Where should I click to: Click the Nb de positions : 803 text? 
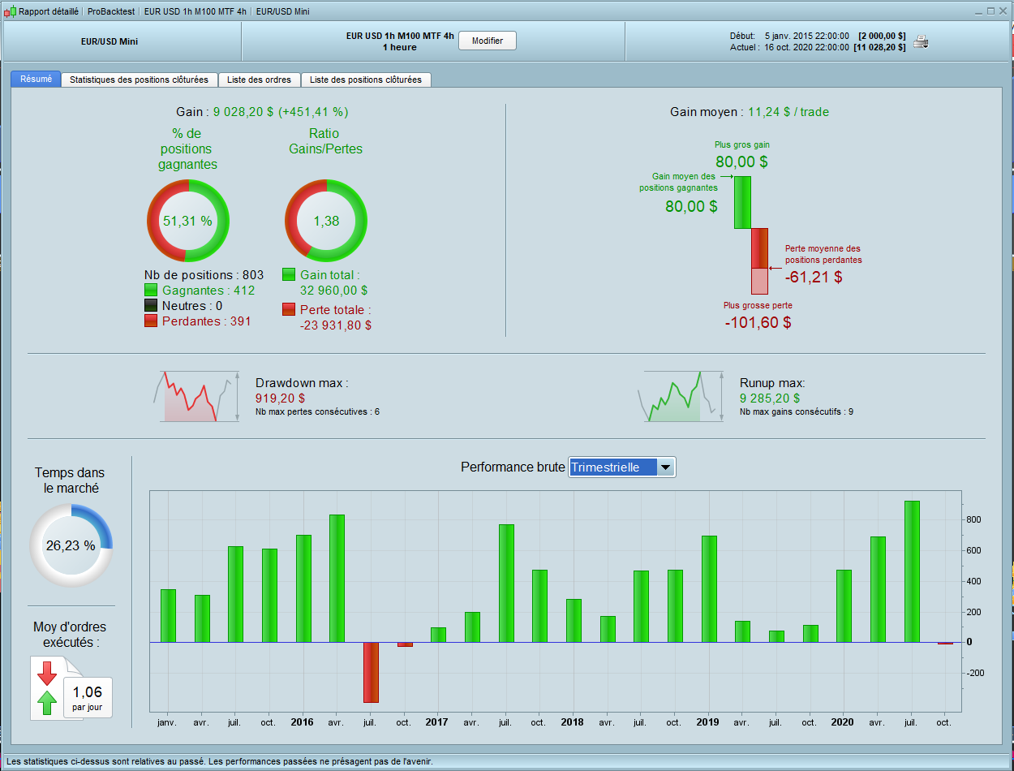pyautogui.click(x=204, y=275)
